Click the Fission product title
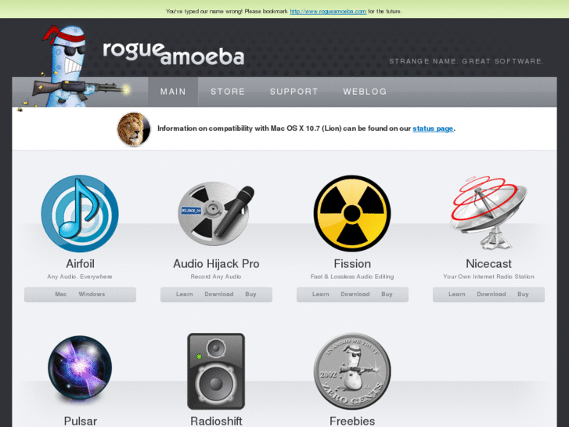This screenshot has width=569, height=427. pyautogui.click(x=352, y=263)
